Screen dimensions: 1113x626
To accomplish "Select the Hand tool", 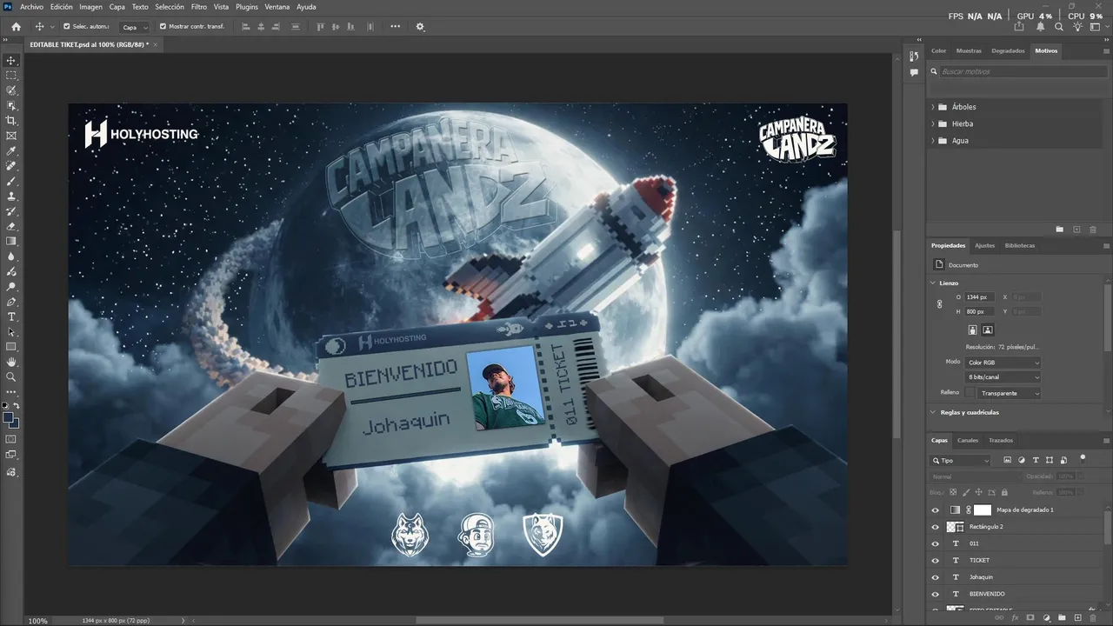I will pyautogui.click(x=11, y=362).
